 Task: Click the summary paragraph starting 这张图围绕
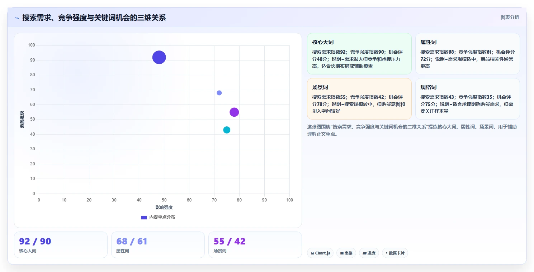click(412, 130)
